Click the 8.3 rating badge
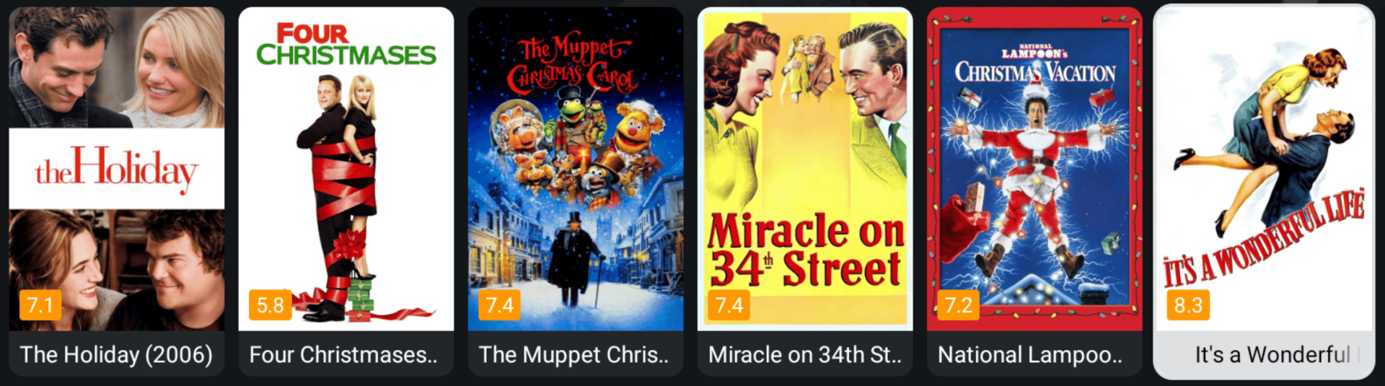 pyautogui.click(x=1188, y=305)
